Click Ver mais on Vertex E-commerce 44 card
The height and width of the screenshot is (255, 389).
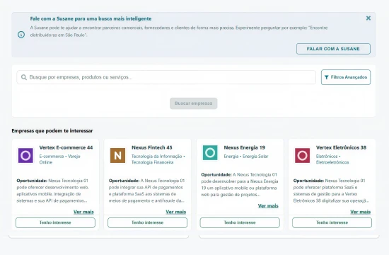tap(83, 212)
